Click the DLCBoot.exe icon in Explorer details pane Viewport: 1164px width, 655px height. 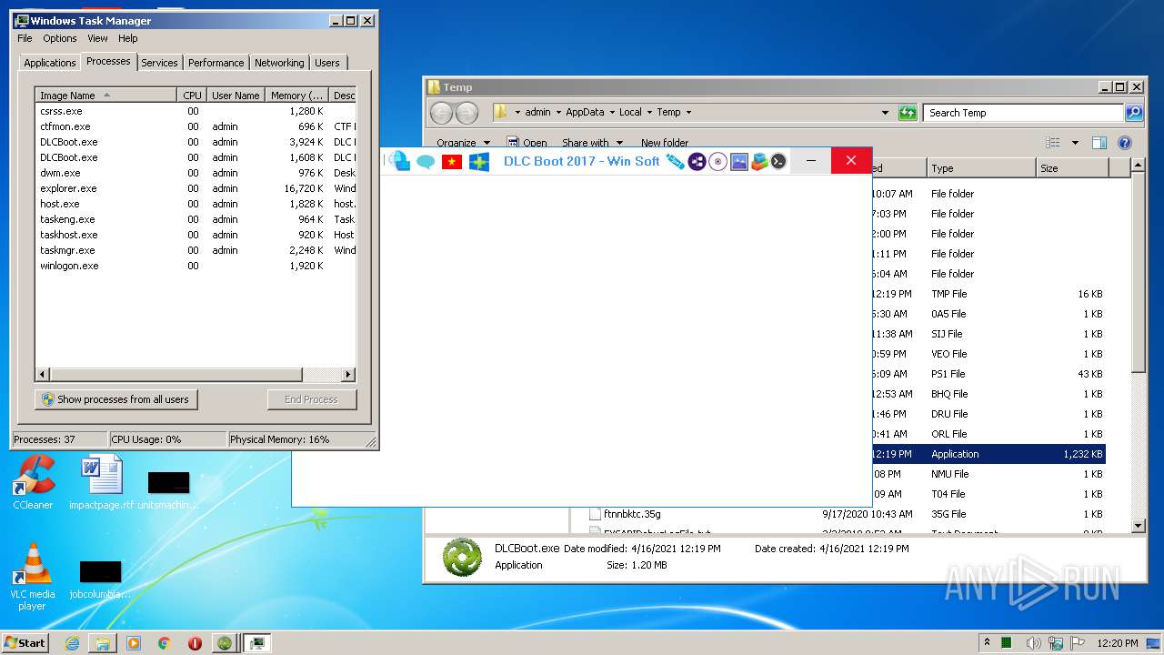(462, 557)
